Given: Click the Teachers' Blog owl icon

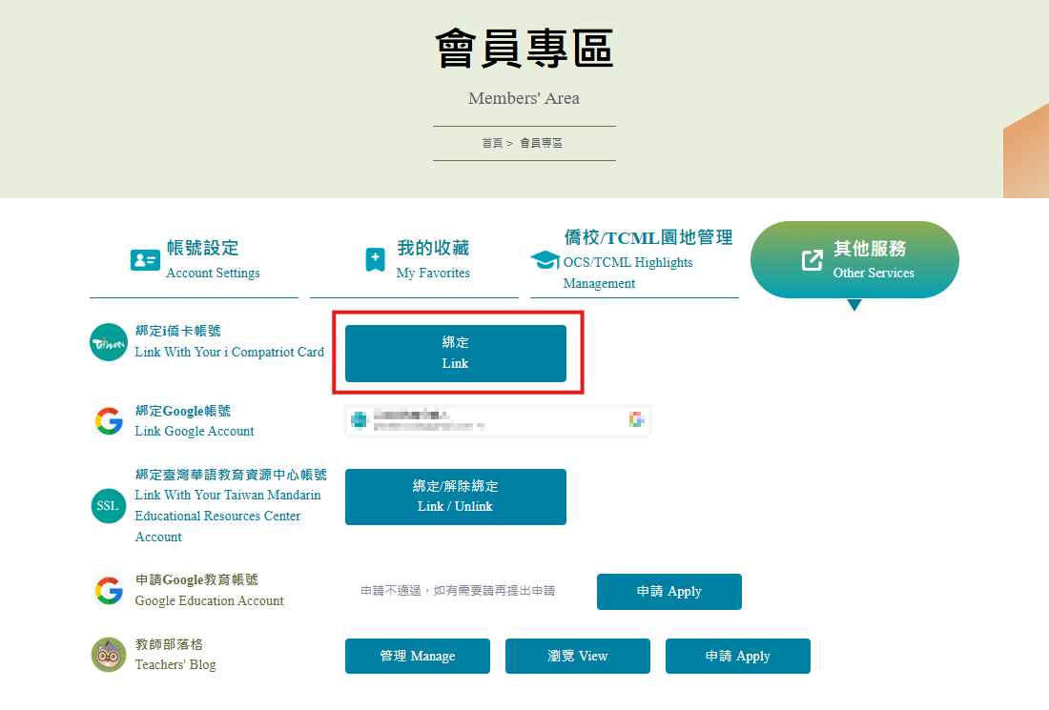Looking at the screenshot, I should pyautogui.click(x=109, y=655).
